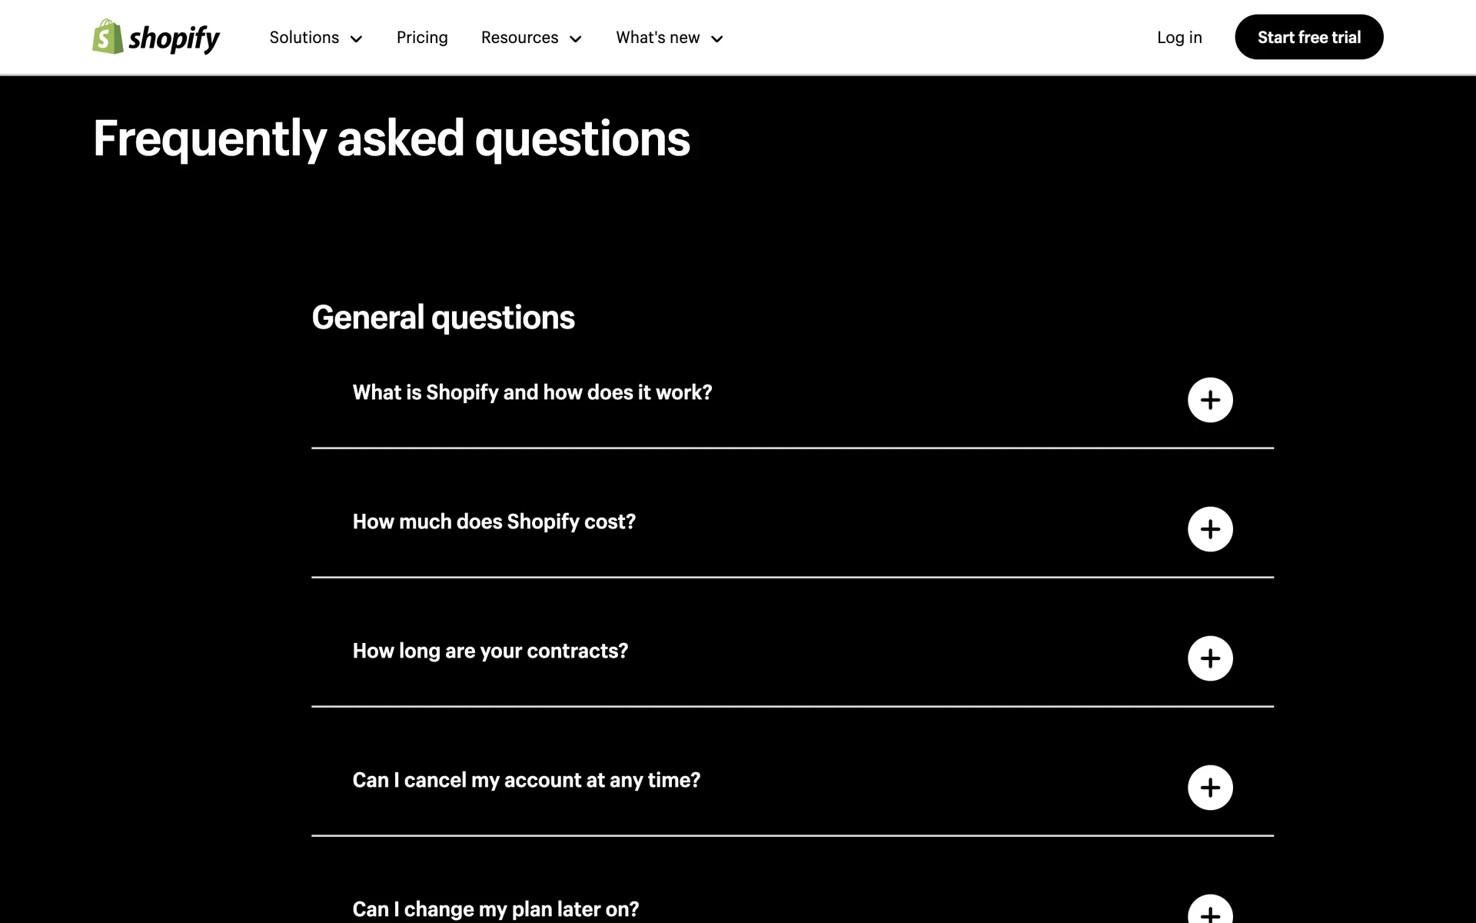Click the chevron arrow next to Resources
1476x923 pixels.
pyautogui.click(x=575, y=39)
